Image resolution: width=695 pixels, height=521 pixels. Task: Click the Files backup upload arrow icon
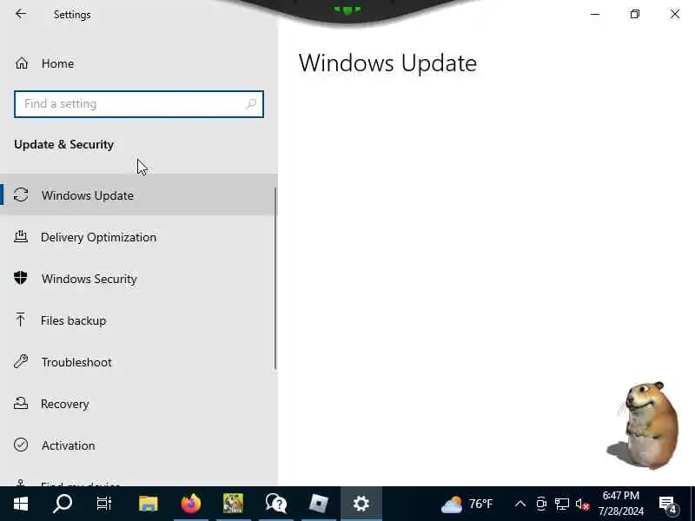20,320
